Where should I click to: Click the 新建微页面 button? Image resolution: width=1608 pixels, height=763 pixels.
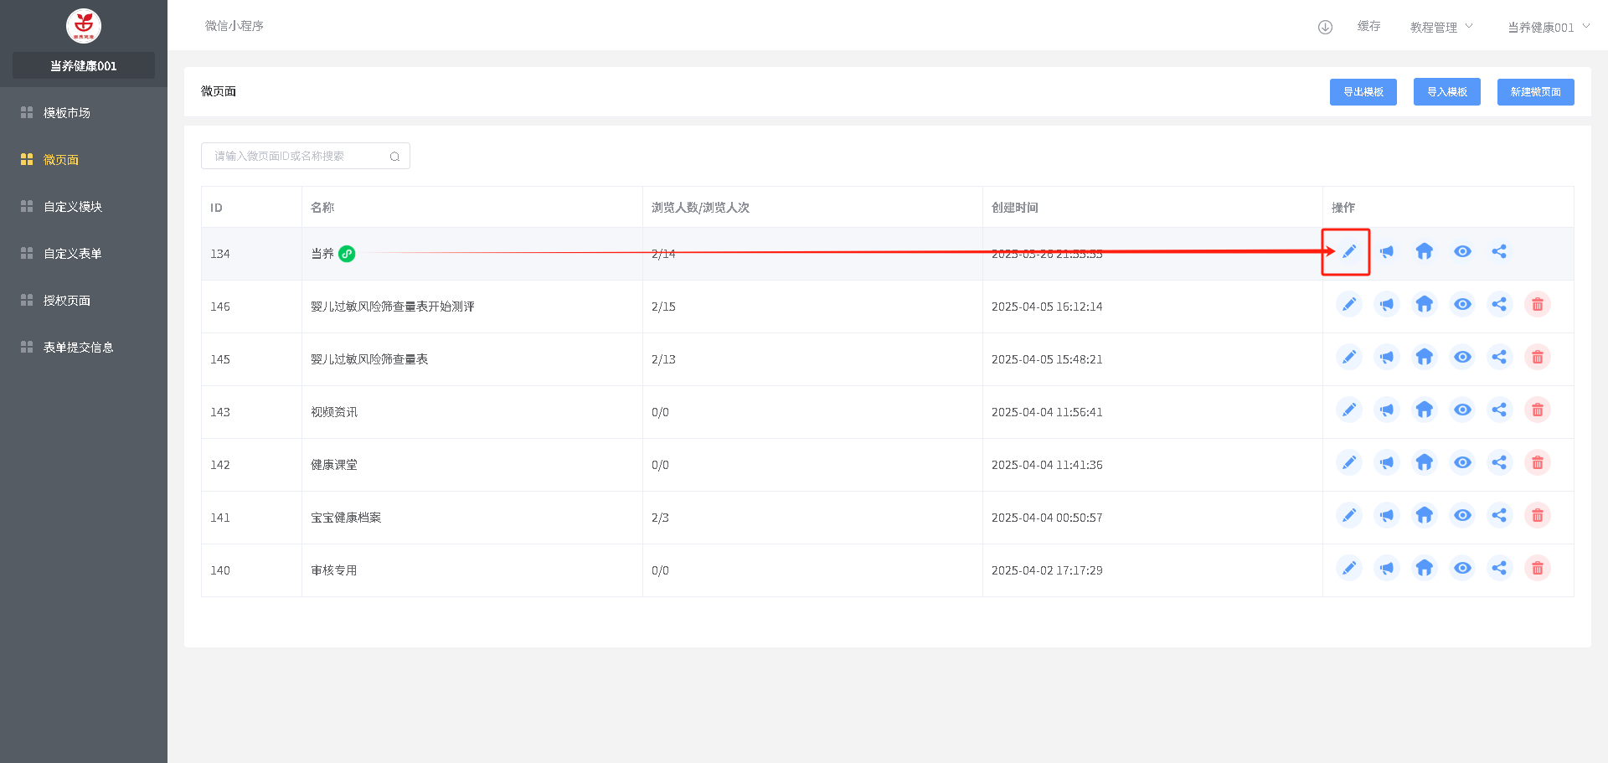coord(1535,92)
